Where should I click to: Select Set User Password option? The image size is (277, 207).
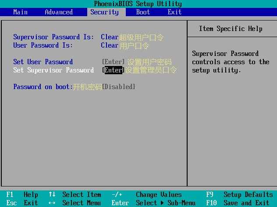point(43,62)
